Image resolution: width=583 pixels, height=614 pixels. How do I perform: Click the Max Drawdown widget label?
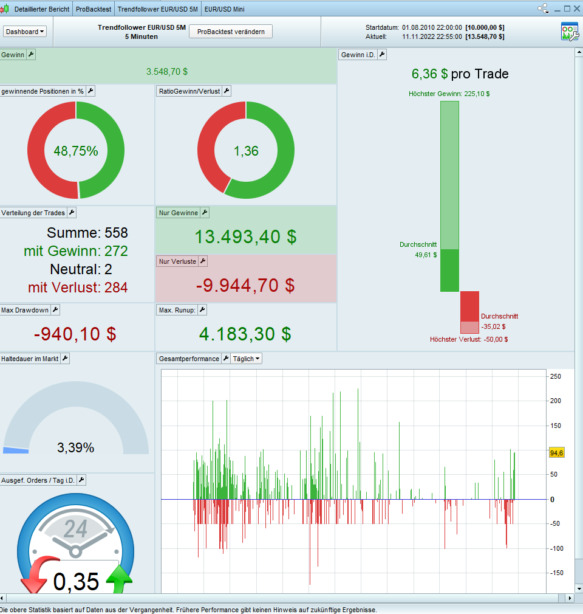tap(25, 310)
